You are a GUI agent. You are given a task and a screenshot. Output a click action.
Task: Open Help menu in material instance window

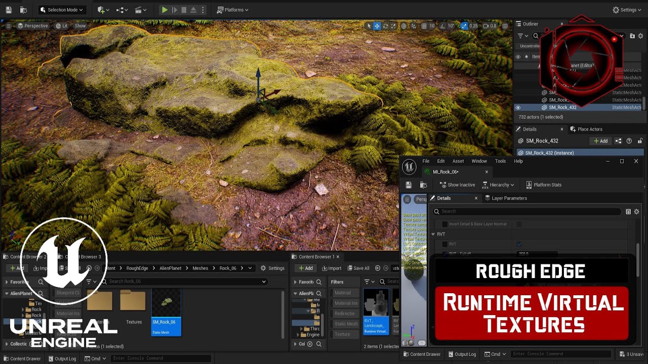click(x=518, y=161)
